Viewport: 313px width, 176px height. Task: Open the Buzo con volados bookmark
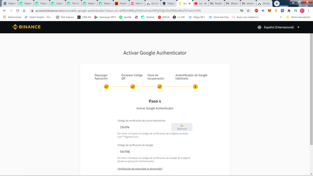point(246,17)
